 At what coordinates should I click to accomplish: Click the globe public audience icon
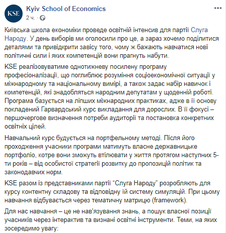(43, 18)
